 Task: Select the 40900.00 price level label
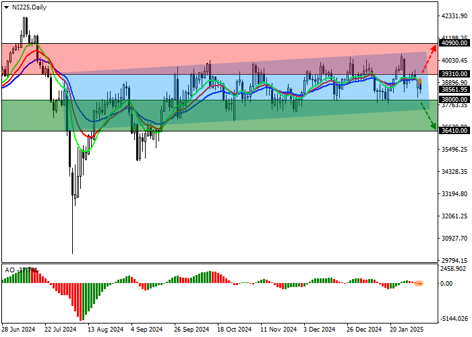(453, 43)
